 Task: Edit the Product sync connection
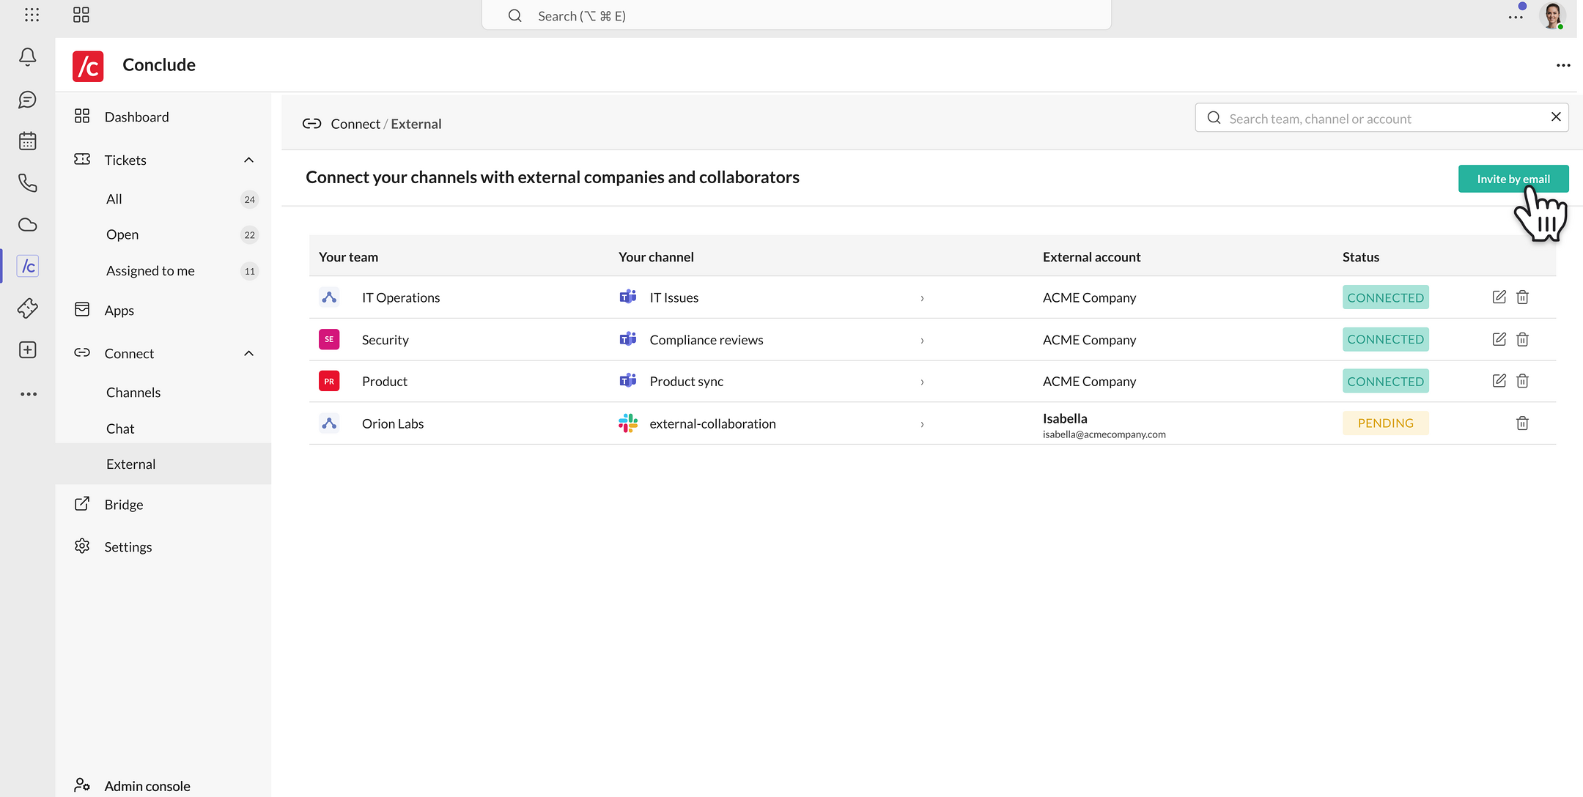tap(1499, 381)
